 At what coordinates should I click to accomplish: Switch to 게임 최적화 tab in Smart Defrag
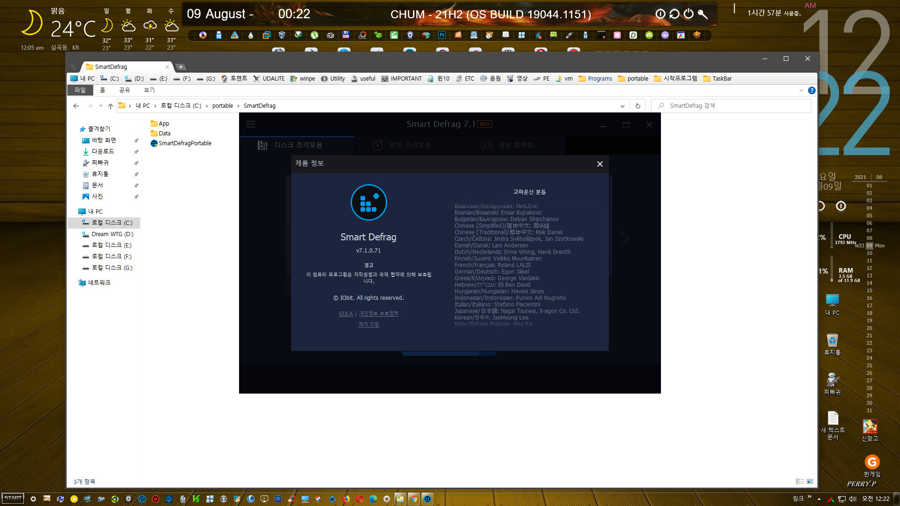515,145
